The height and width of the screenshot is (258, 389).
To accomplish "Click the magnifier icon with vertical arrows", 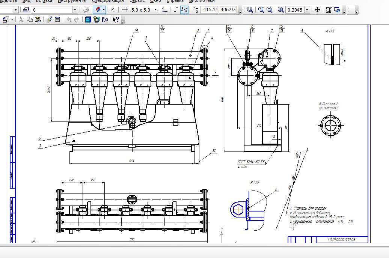I will click(270, 10).
